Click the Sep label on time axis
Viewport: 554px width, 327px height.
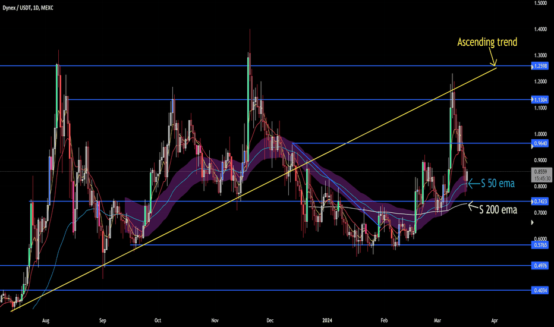[102, 320]
